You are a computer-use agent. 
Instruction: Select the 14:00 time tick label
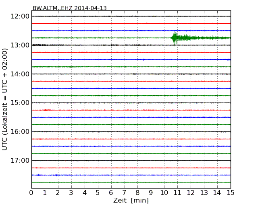pyautogui.click(x=20, y=74)
